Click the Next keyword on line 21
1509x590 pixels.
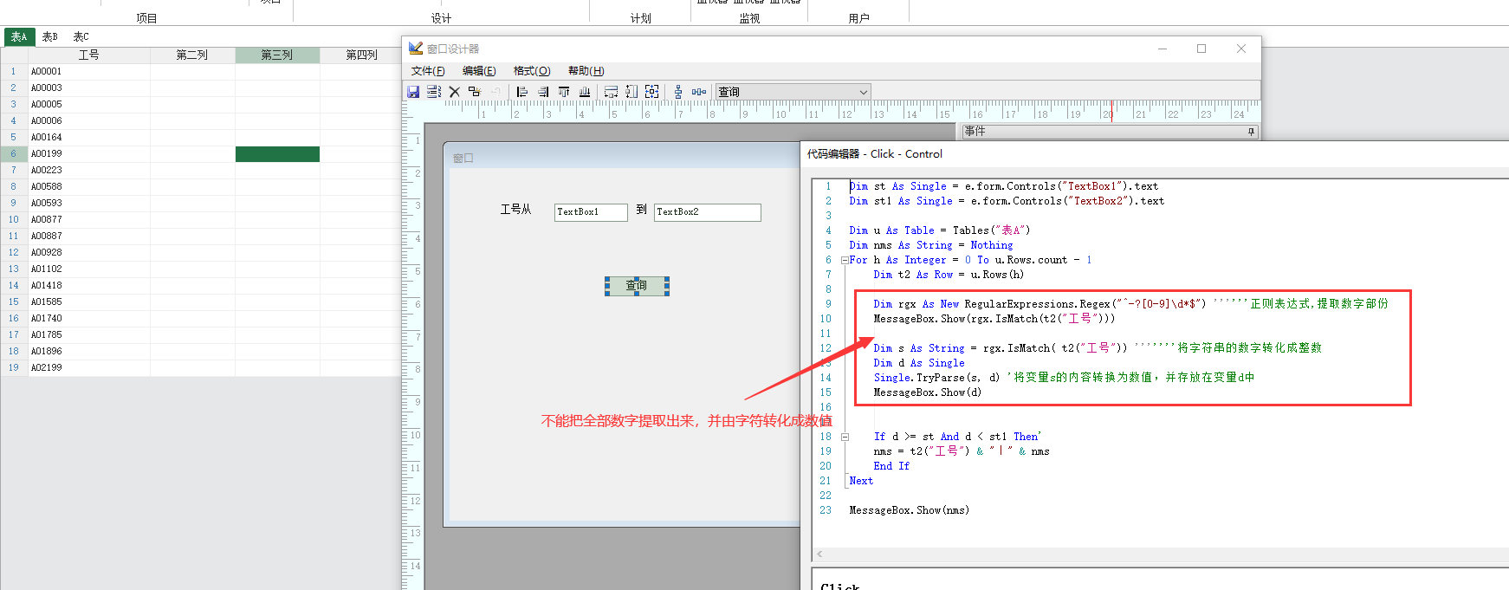(861, 481)
